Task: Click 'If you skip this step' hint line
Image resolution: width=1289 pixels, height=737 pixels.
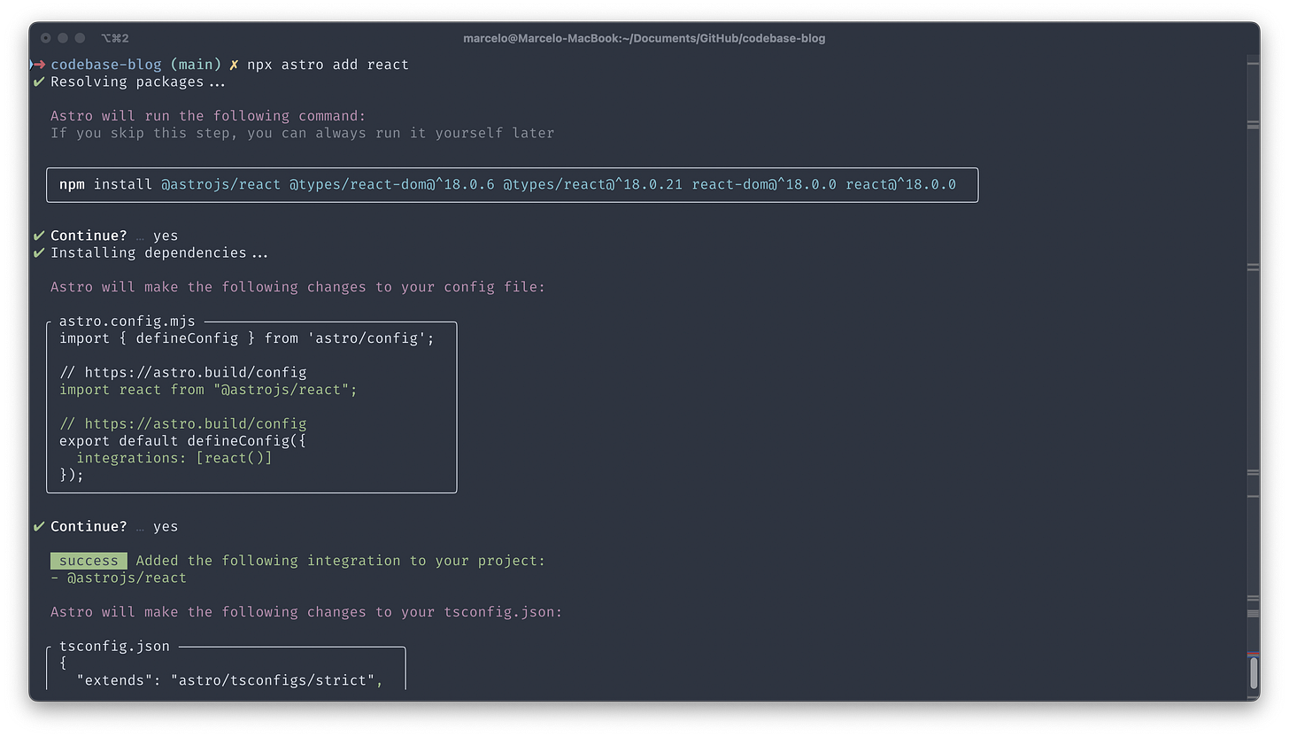Action: pyautogui.click(x=302, y=133)
